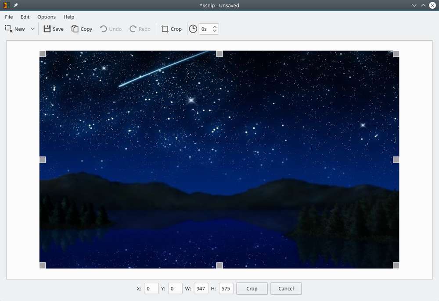Open the Options menu

coord(47,17)
